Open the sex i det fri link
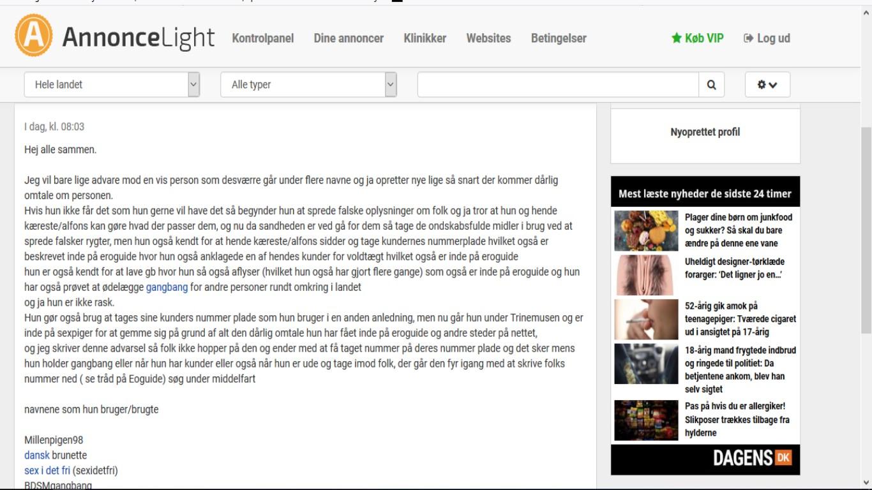Viewport: 872px width, 490px height. [47, 471]
